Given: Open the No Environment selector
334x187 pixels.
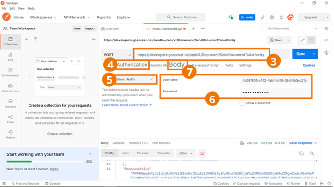Looking at the screenshot, I should point(292,28).
